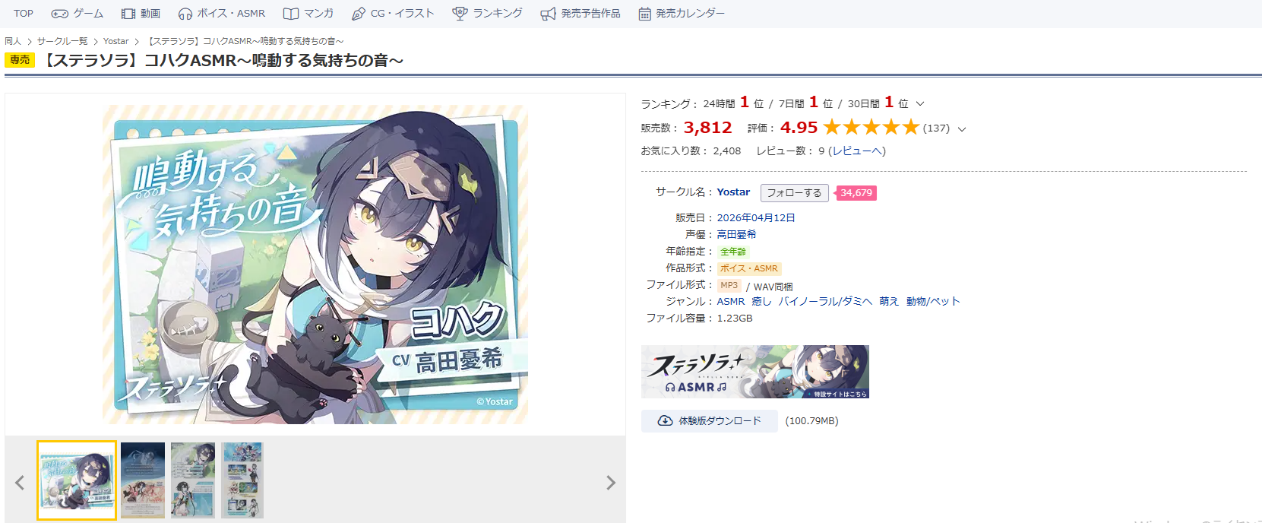Image resolution: width=1262 pixels, height=523 pixels.
Task: Show the previous thumbnails with the left arrow
Action: coord(20,483)
